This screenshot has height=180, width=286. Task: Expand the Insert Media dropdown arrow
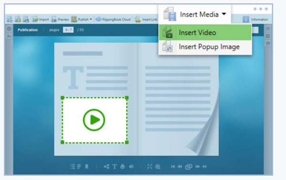coord(224,14)
